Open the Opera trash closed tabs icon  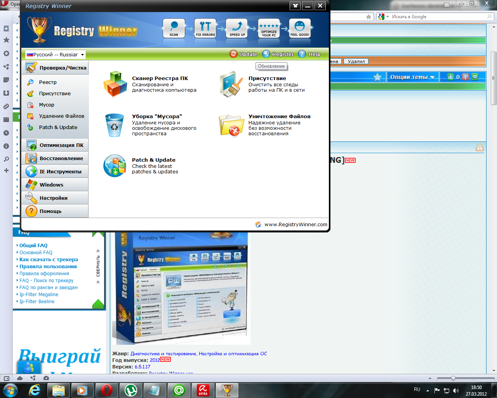point(447,4)
